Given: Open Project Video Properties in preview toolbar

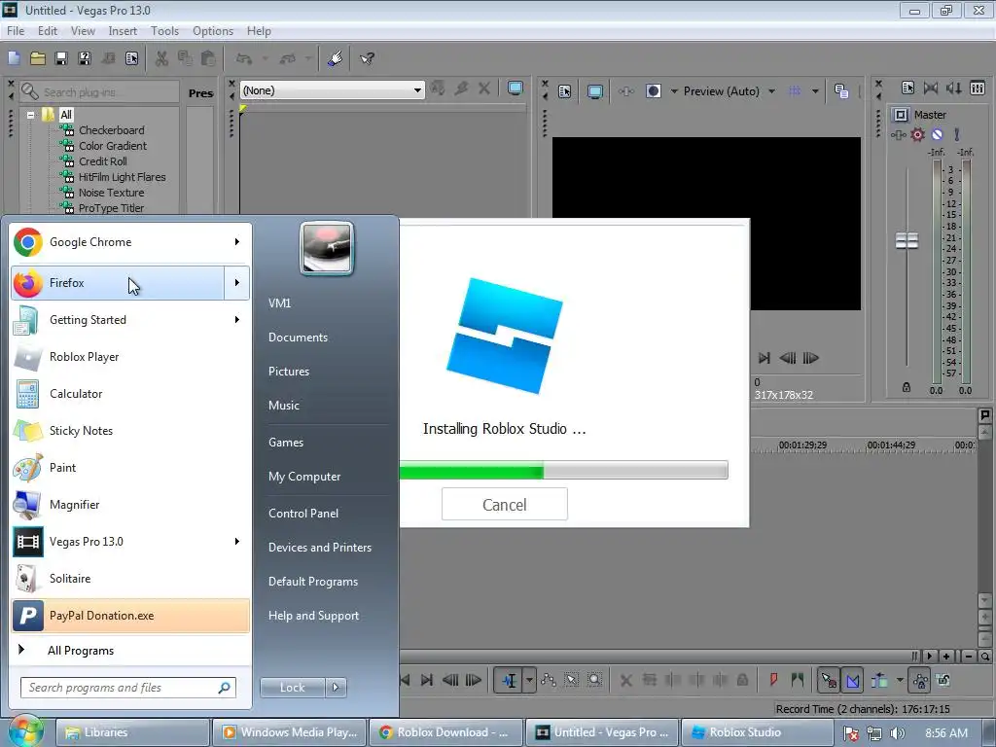Looking at the screenshot, I should (x=565, y=91).
